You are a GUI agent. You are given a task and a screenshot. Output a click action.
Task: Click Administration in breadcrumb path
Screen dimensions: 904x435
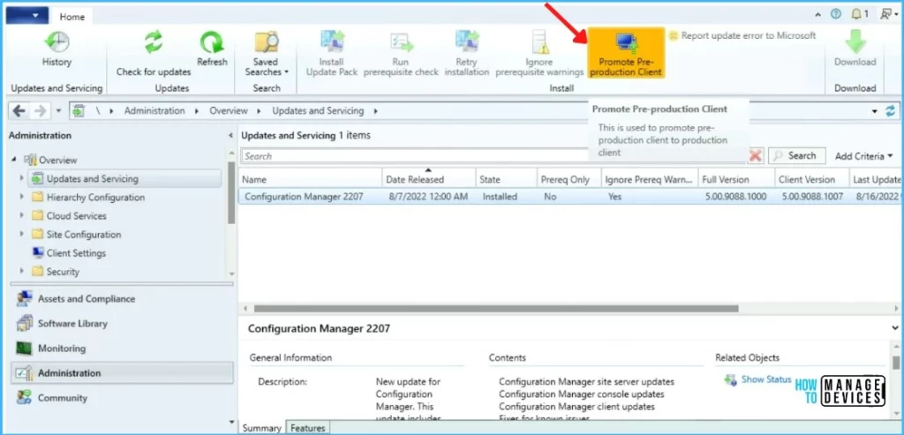[x=154, y=110]
